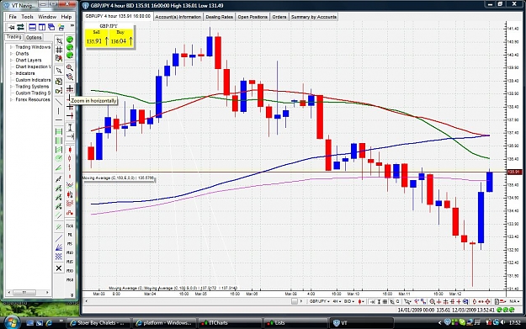Expand the Trading Systems tree node

click(x=11, y=87)
